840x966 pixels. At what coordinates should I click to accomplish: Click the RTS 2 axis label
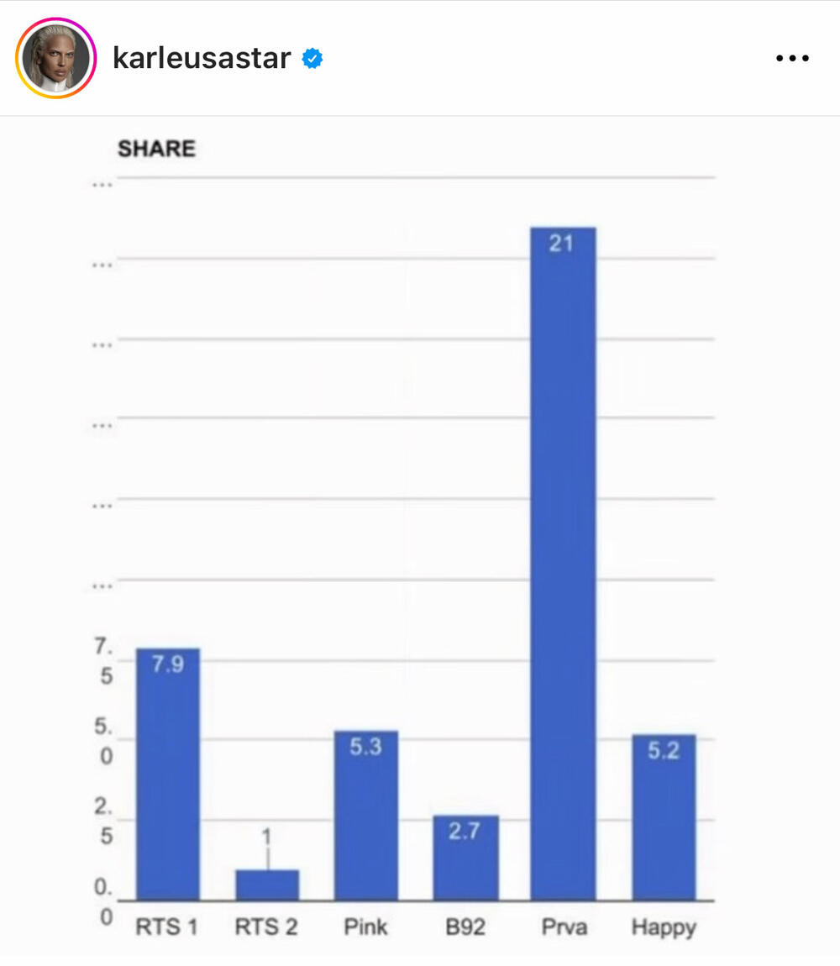pos(266,927)
